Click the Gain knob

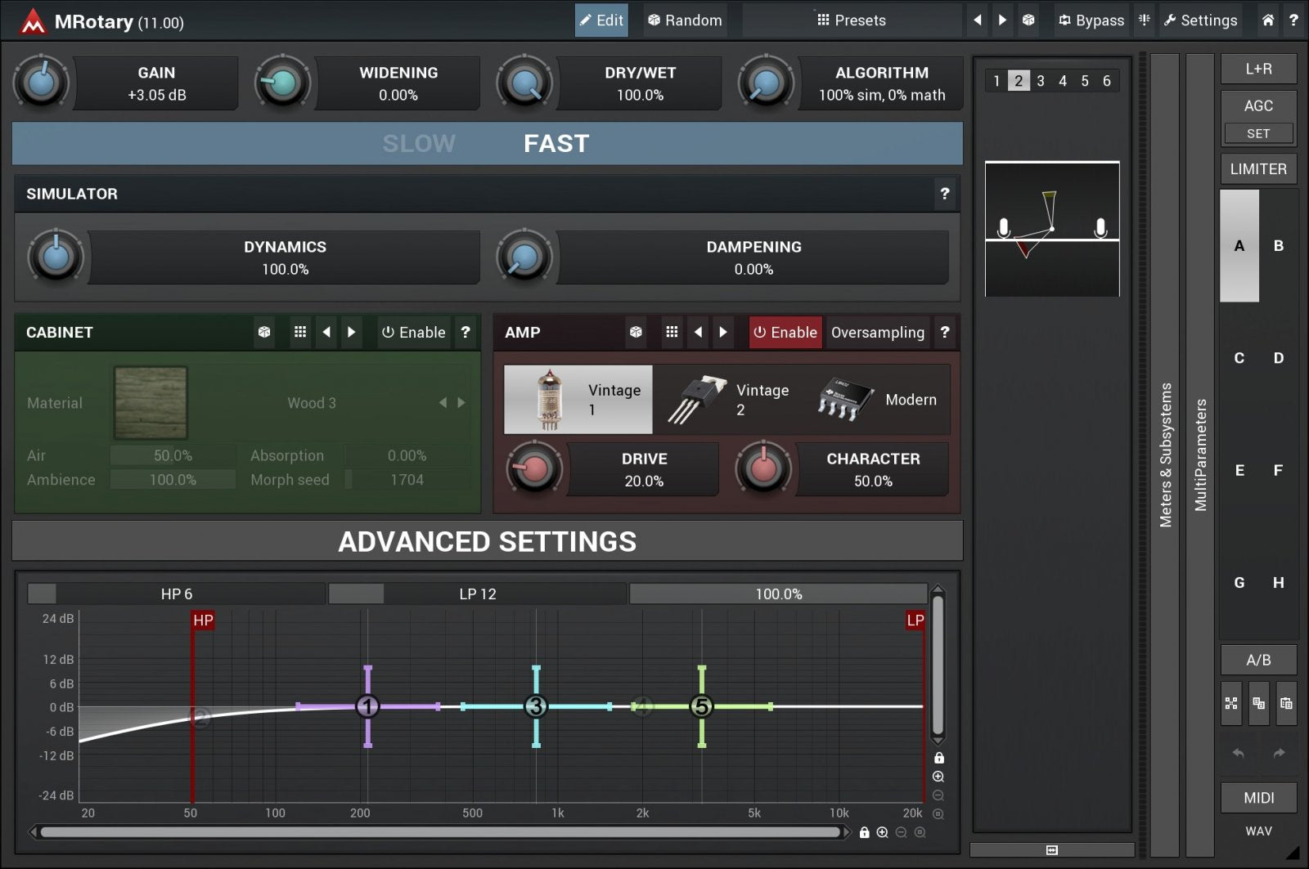[41, 83]
